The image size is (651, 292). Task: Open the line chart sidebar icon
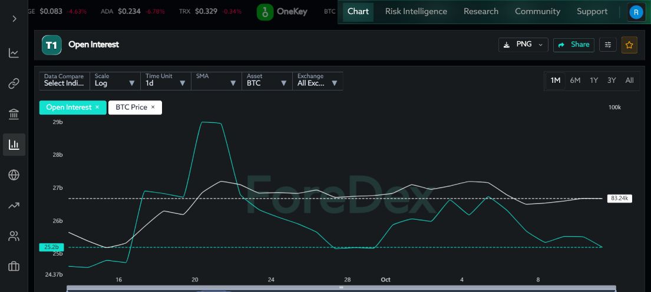click(14, 53)
